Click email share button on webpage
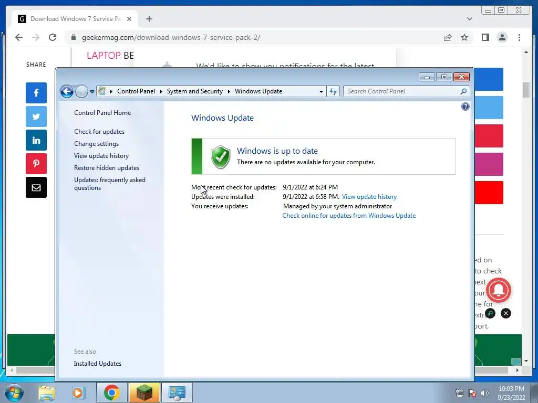Image resolution: width=538 pixels, height=403 pixels. click(x=36, y=187)
